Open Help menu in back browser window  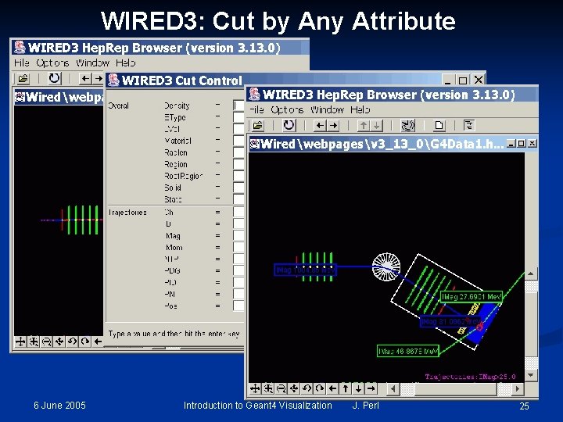(126, 63)
